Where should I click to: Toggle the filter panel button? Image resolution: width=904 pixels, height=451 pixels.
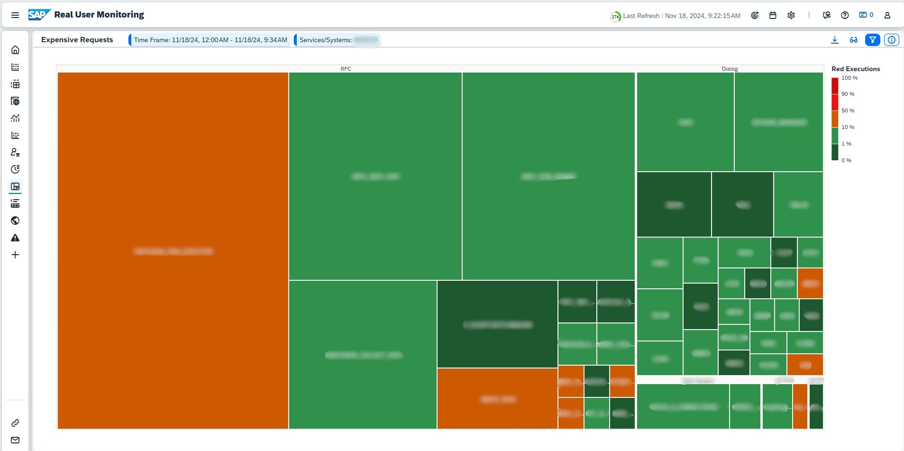pos(872,40)
